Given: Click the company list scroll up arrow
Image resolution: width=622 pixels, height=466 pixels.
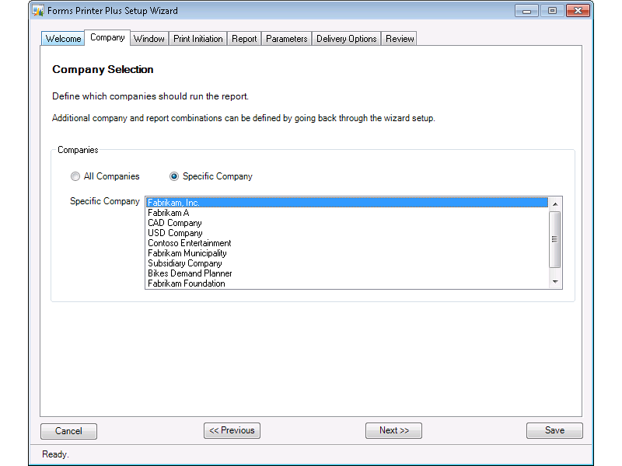Looking at the screenshot, I should tap(555, 203).
